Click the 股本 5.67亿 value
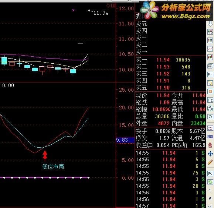Image resolution: width=214 pixels, height=208 pixels. pyautogui.click(x=197, y=131)
